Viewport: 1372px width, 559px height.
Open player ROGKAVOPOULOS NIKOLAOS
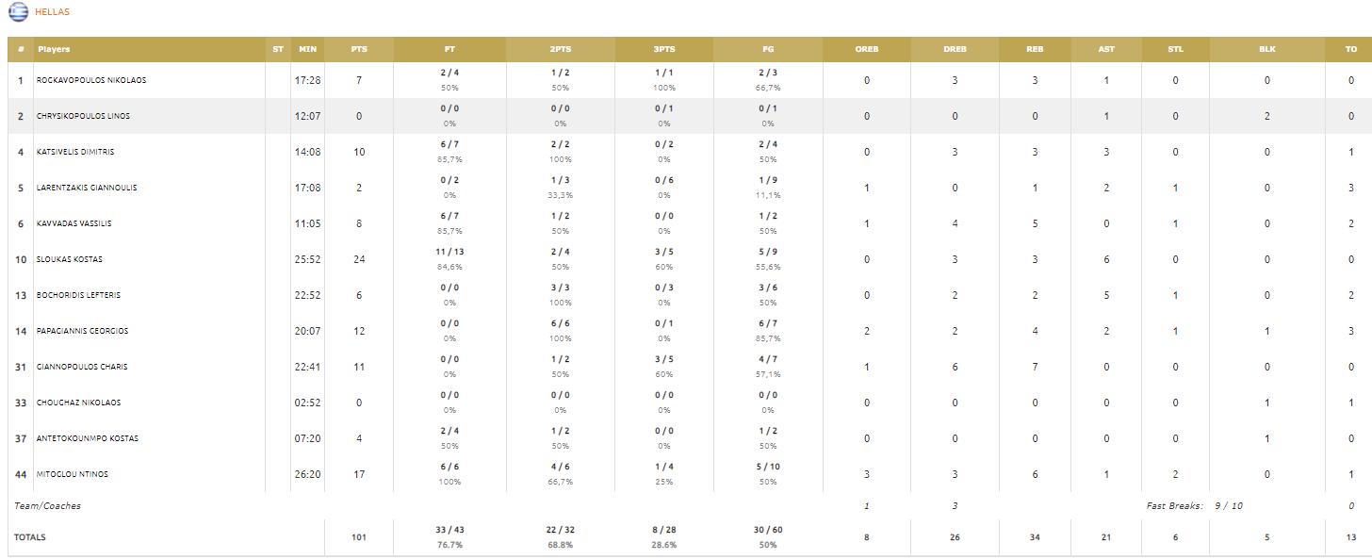click(91, 80)
